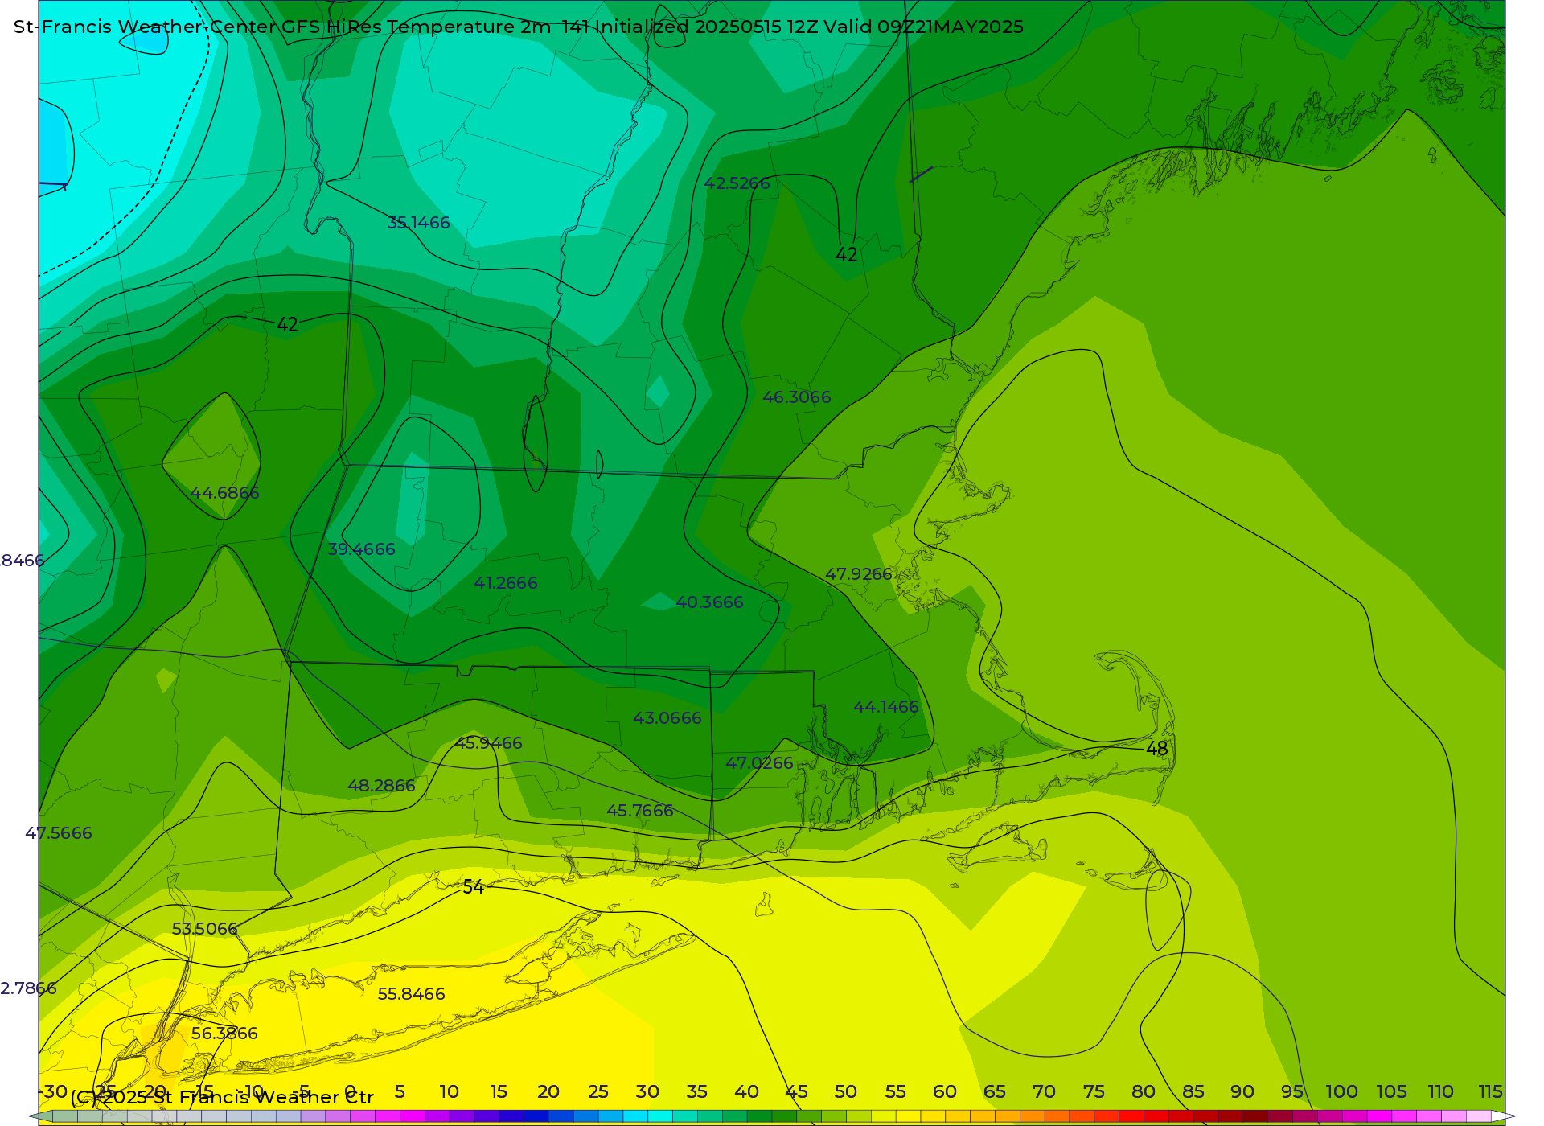Click the 47.5666 temperature value

(58, 833)
